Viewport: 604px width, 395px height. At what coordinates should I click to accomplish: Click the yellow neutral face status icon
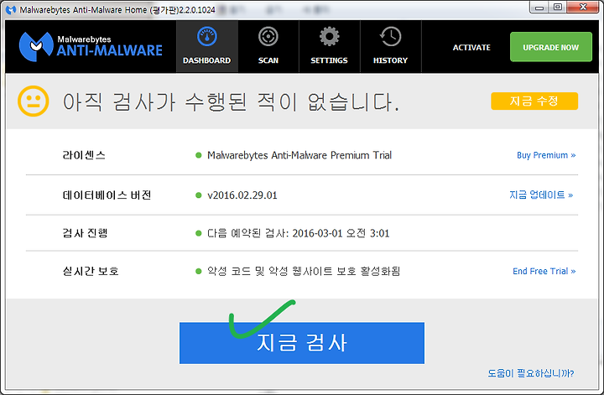[33, 101]
